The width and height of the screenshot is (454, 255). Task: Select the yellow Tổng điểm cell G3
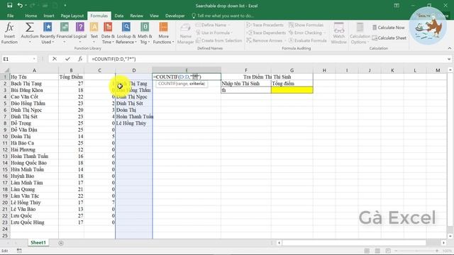click(292, 90)
